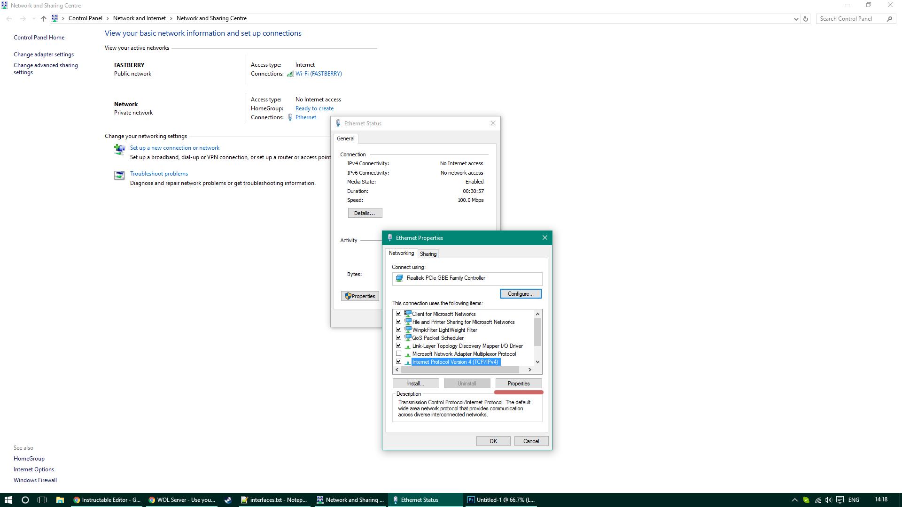The width and height of the screenshot is (902, 507).
Task: Toggle Internet Protocol Version 4 checkbox
Action: (398, 361)
